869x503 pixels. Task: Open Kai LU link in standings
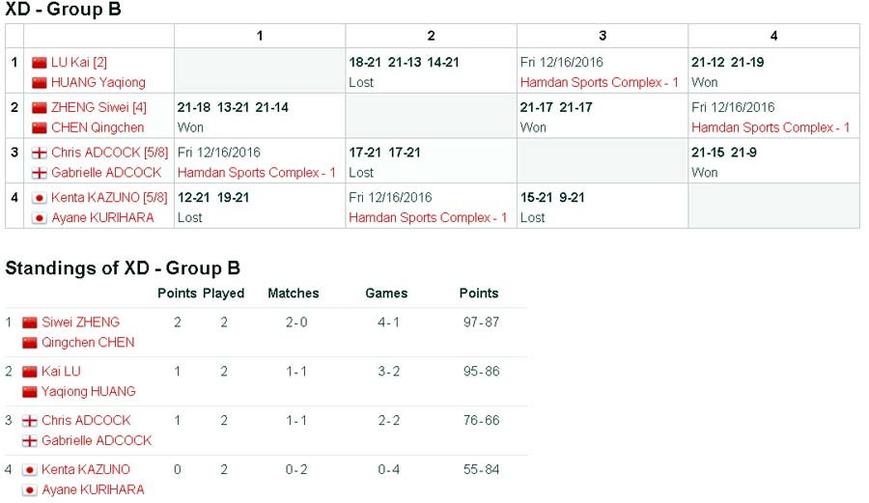tap(61, 372)
